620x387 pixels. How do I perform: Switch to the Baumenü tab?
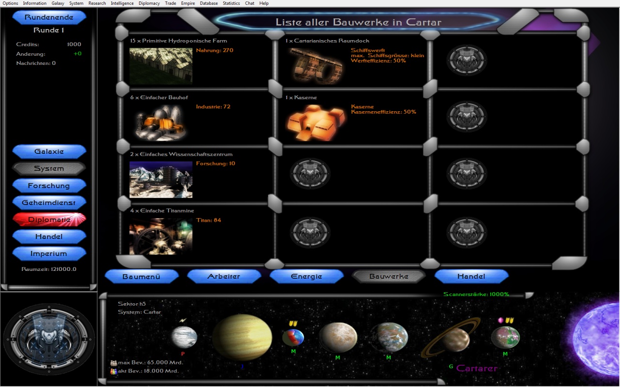(x=141, y=276)
